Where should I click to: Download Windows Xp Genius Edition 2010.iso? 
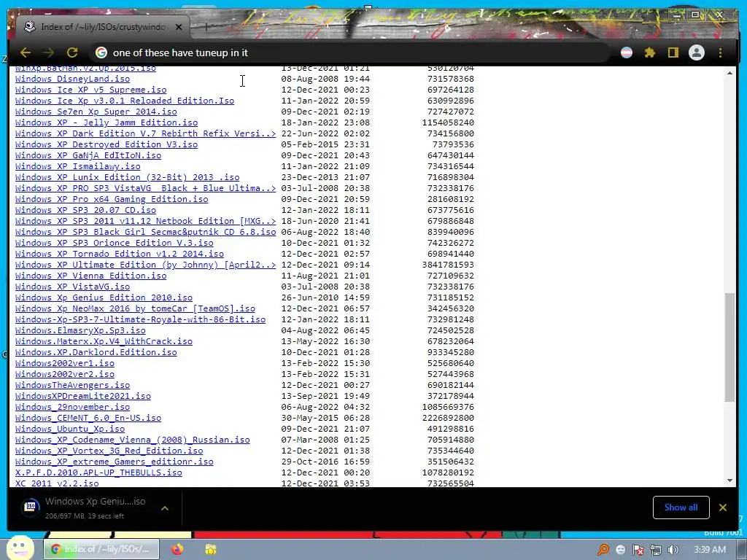(104, 298)
